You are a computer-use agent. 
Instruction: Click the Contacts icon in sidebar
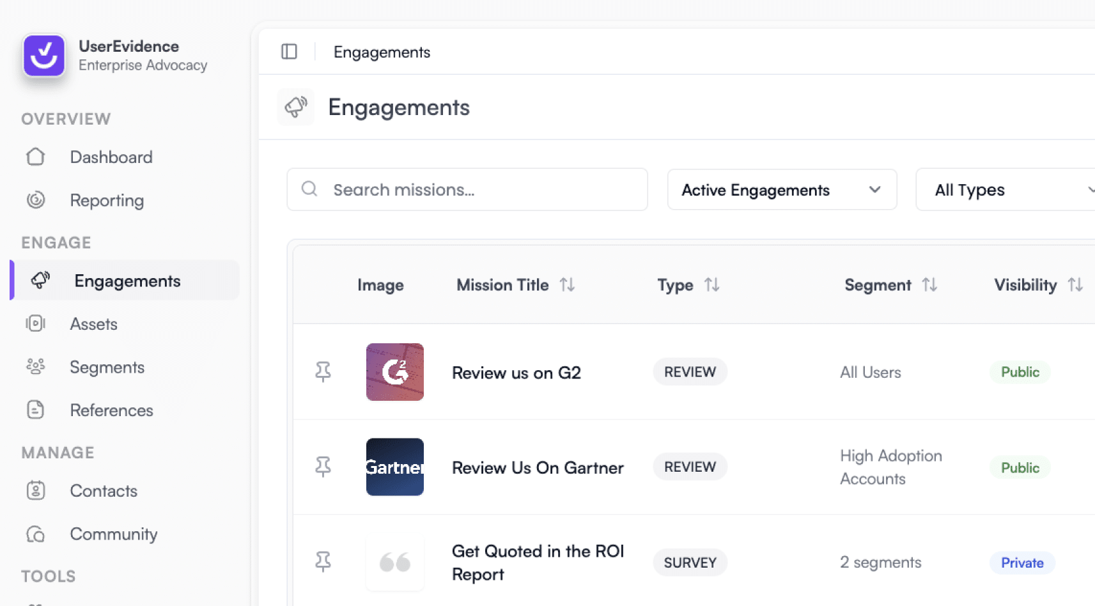tap(36, 491)
